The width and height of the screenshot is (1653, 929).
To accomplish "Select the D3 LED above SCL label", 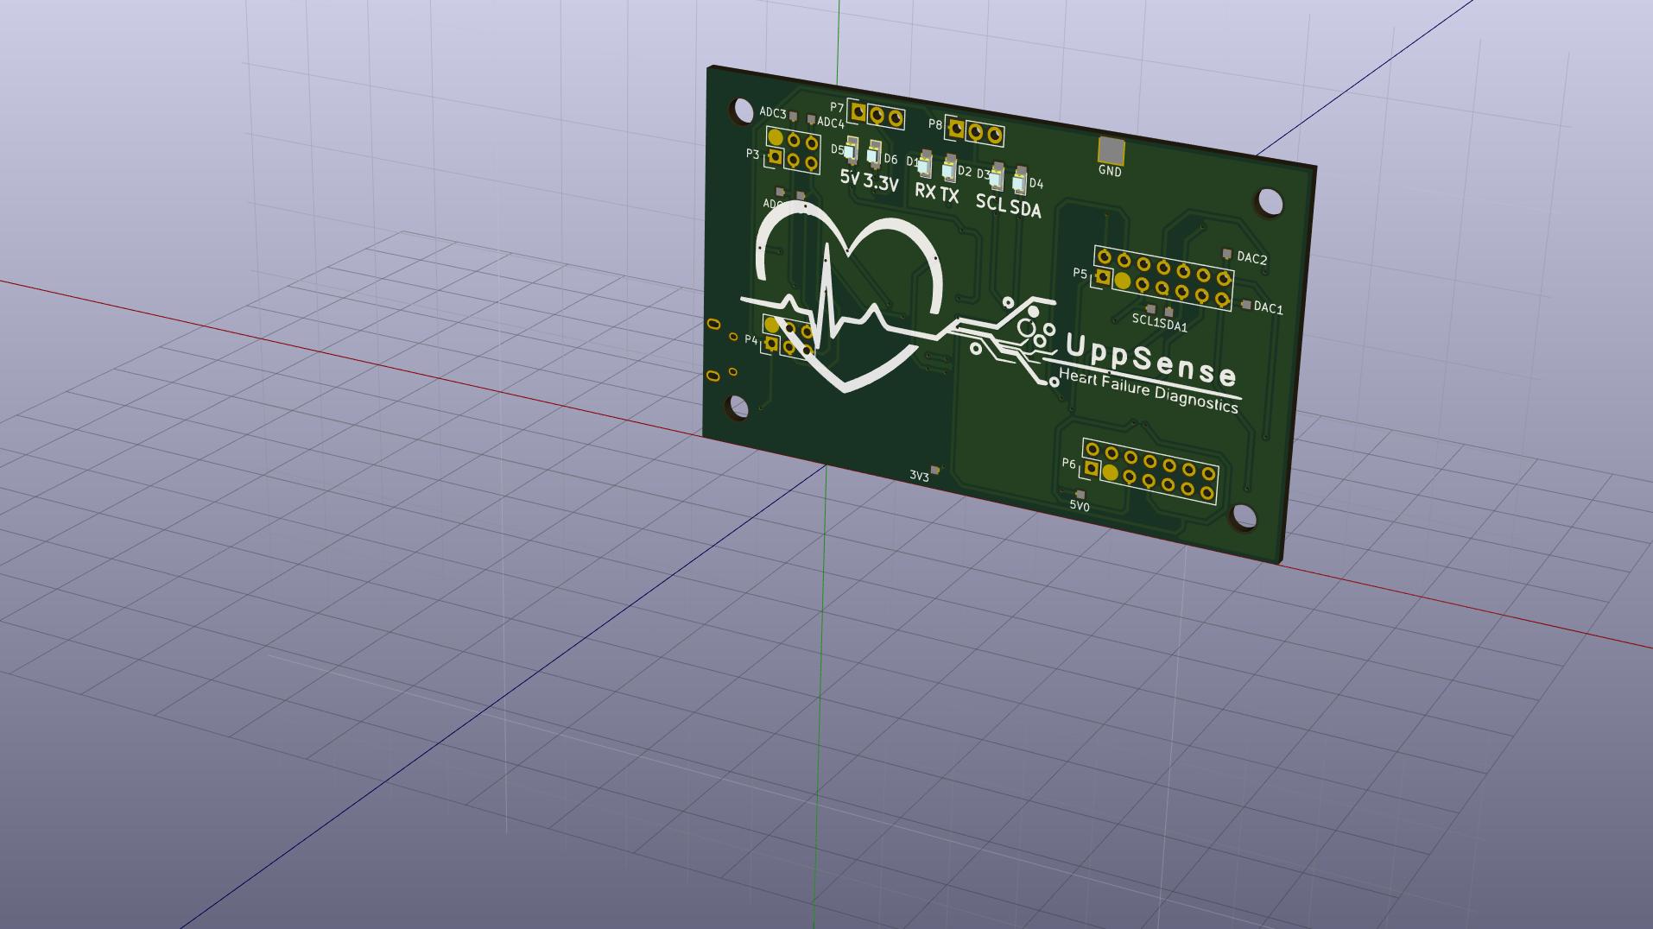I will click(997, 176).
